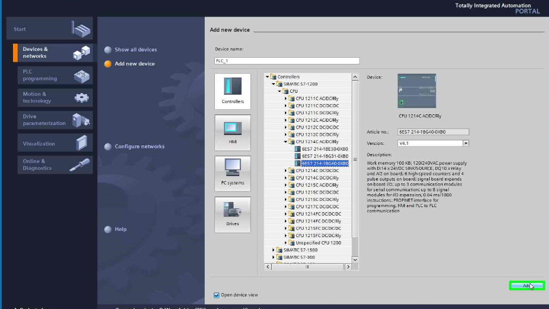Open the Version dropdown
The image size is (549, 309).
coord(466,143)
